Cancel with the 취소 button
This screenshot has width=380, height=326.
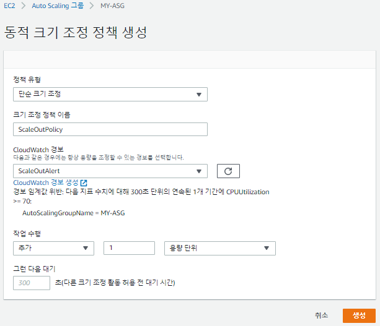tap(321, 315)
